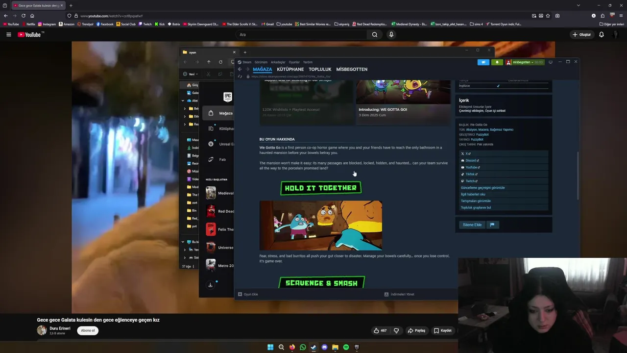Viewport: 627px width, 353px height.
Task: Go back in Steam navigation
Action: (x=240, y=69)
